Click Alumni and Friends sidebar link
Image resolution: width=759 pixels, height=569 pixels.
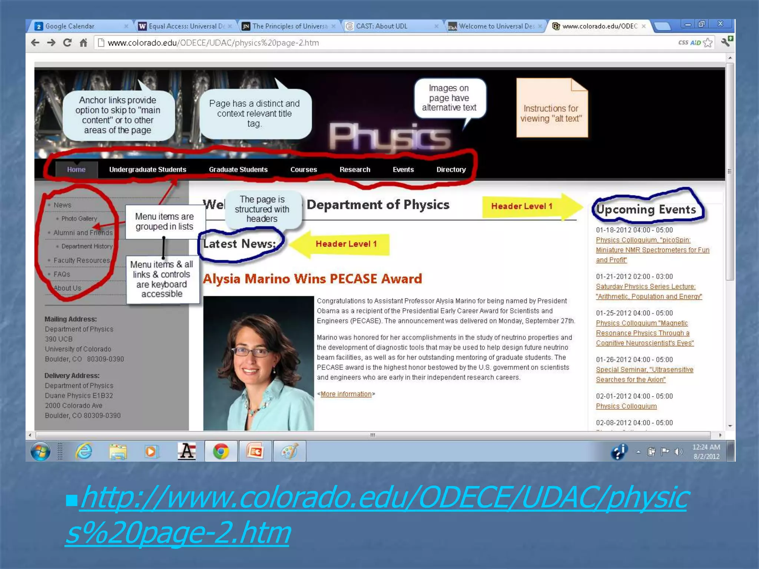coord(83,233)
